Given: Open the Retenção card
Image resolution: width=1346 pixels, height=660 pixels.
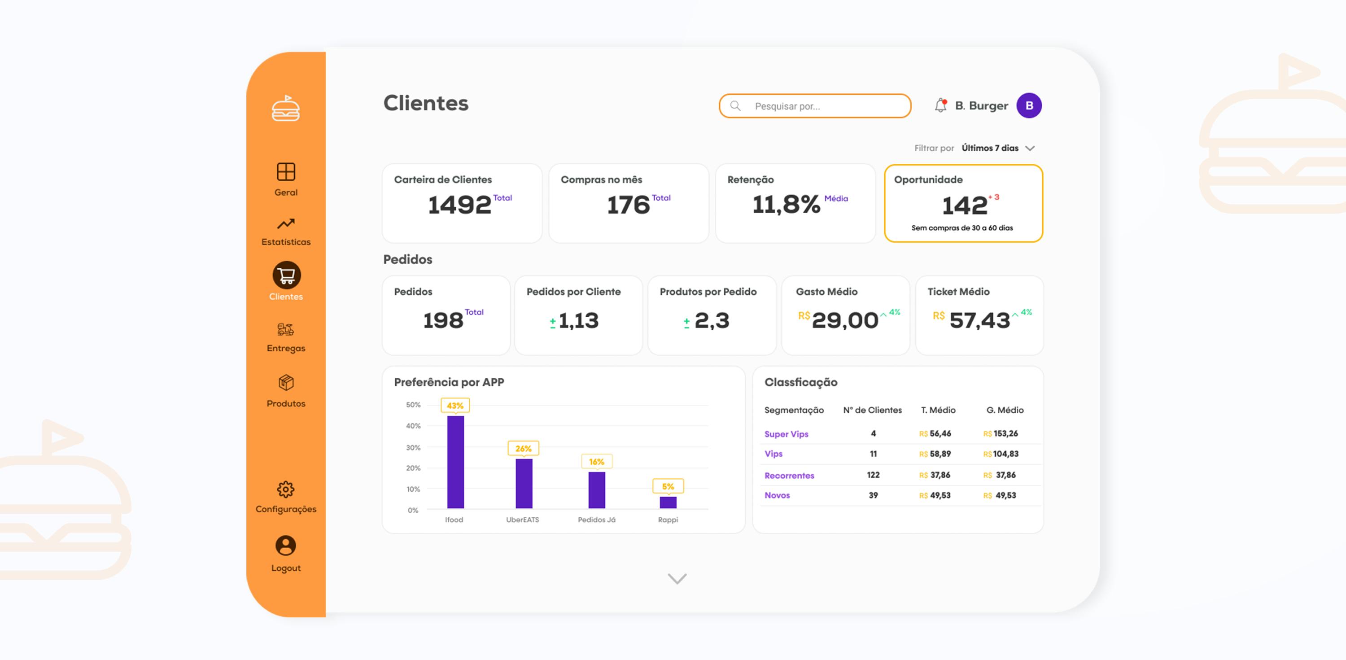Looking at the screenshot, I should (795, 203).
